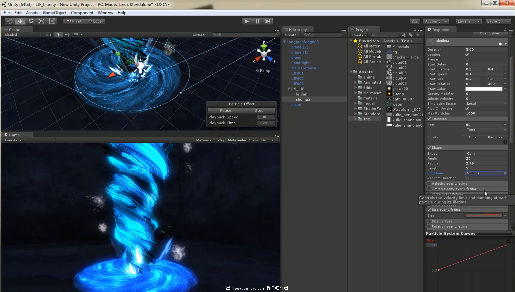Click Stop in Particle Effect panel
This screenshot has width=515, height=292.
point(259,111)
